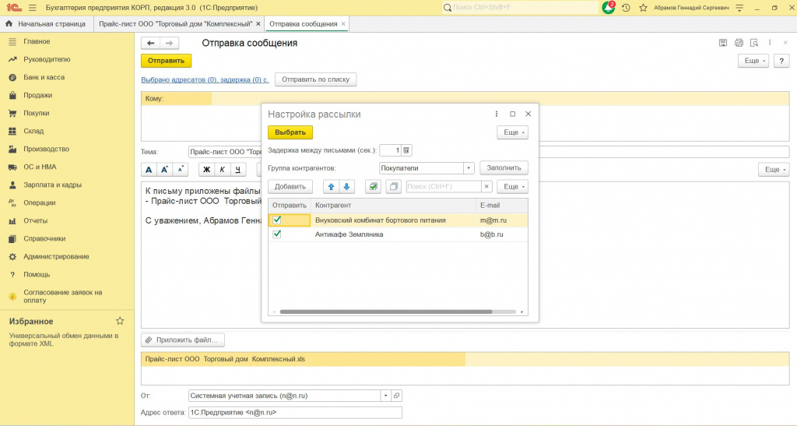This screenshot has height=426, width=797.
Task: Open the 1C main menu hamburger icon
Action: 33,8
